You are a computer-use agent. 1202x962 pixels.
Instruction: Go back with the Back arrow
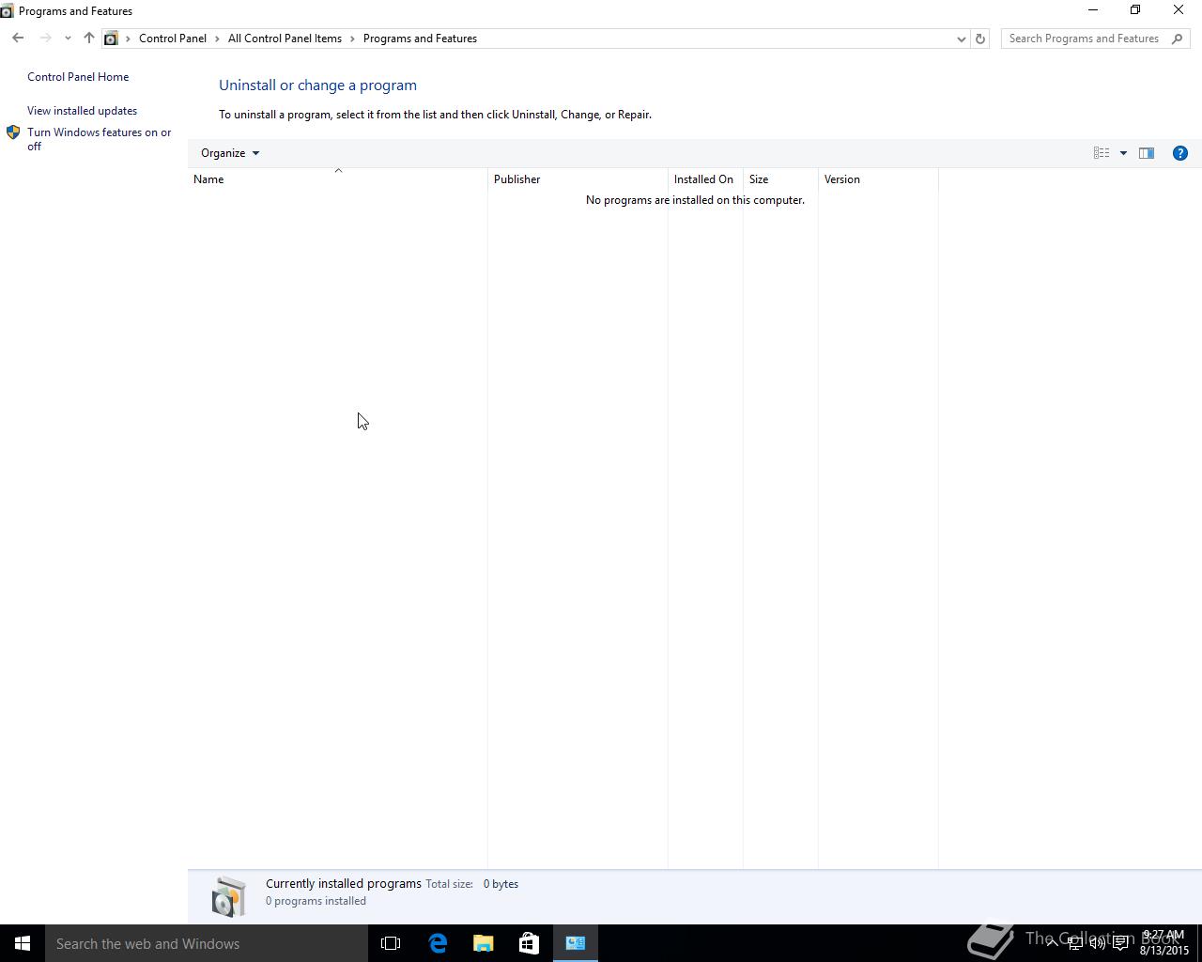coord(18,39)
